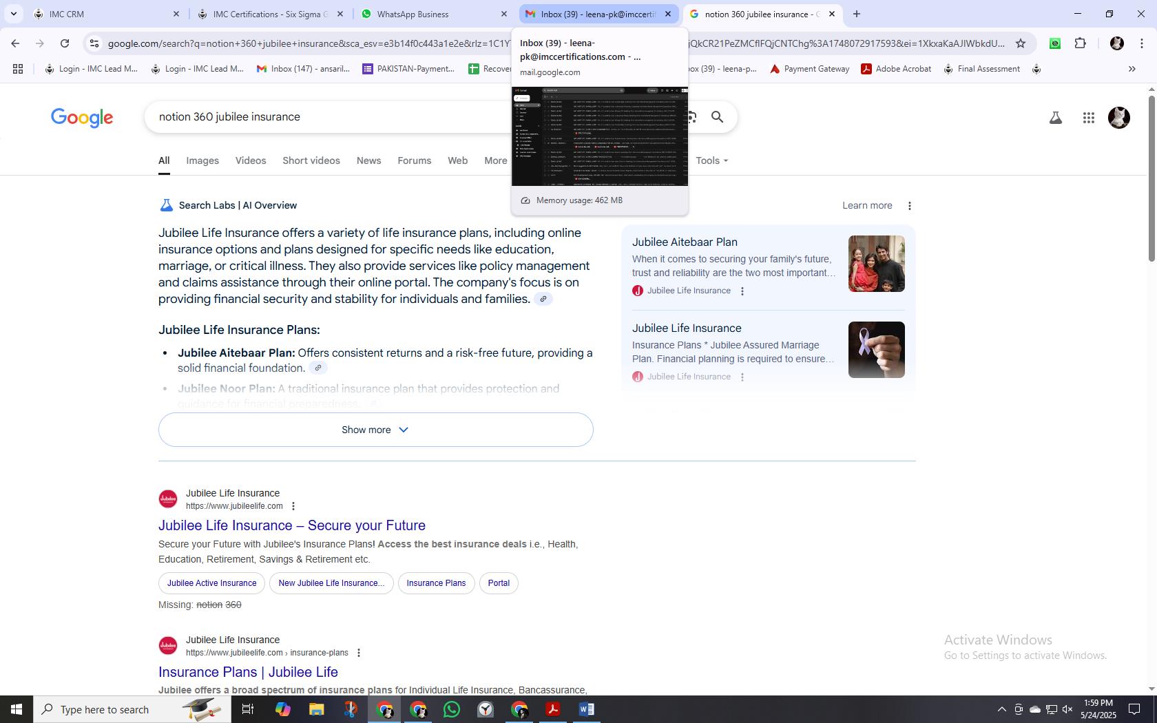The width and height of the screenshot is (1157, 723).
Task: Open the Jubilee Life Insurance ribbon thumbnail
Action: point(876,350)
